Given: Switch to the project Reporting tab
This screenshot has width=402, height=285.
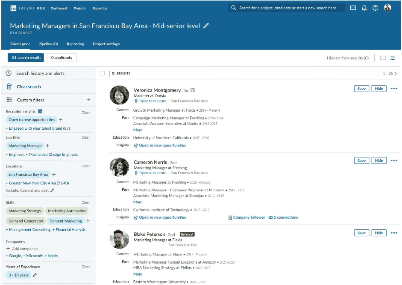Looking at the screenshot, I should [x=75, y=44].
